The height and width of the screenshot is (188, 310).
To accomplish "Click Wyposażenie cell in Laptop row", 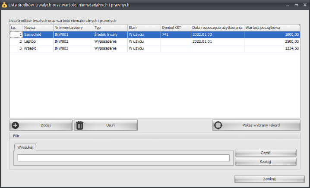I will coord(110,41).
